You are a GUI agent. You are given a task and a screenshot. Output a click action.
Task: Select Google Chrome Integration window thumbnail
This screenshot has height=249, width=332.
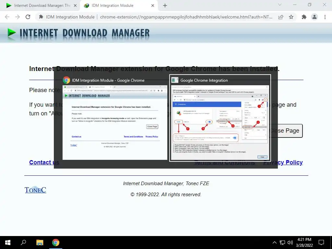click(x=220, y=123)
